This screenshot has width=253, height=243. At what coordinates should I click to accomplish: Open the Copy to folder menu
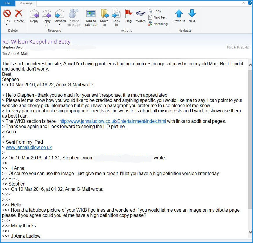pyautogui.click(x=116, y=17)
